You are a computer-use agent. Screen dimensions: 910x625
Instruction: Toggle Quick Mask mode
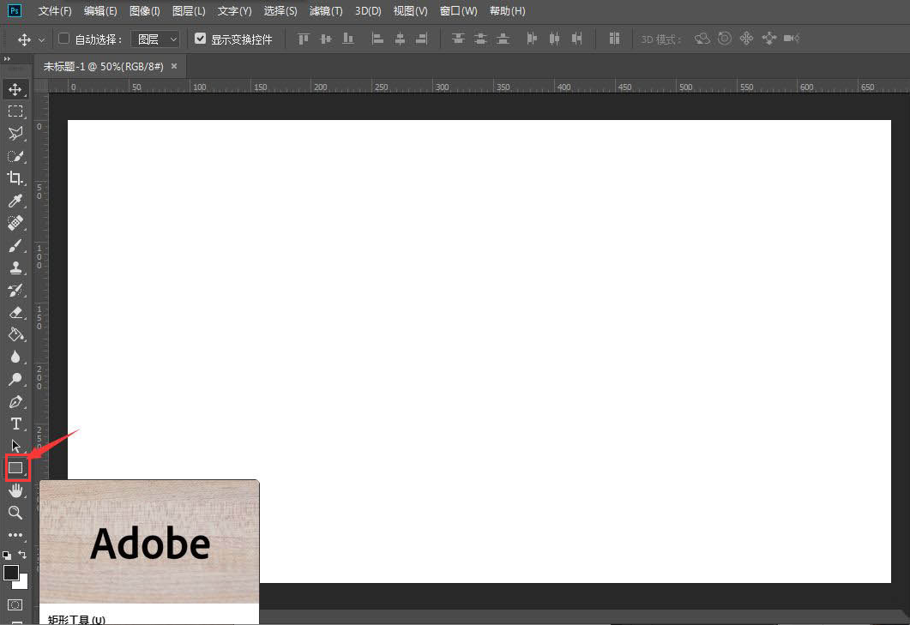[x=15, y=604]
